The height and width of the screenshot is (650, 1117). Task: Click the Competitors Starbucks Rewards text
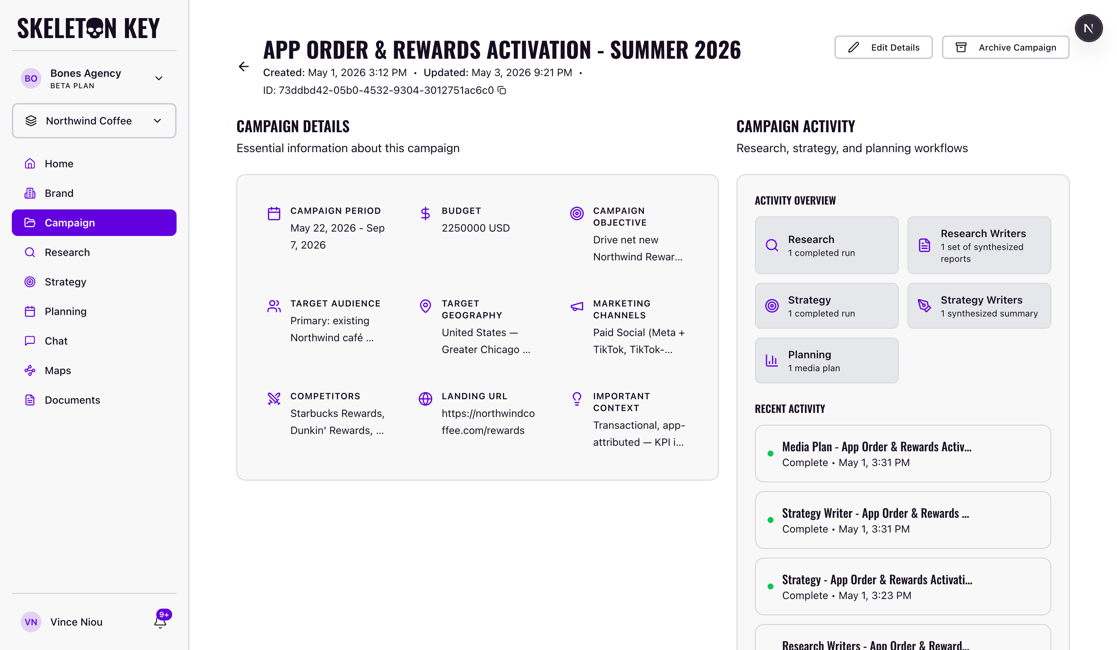pos(337,422)
